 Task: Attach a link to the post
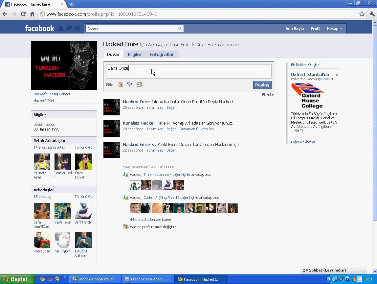click(139, 84)
